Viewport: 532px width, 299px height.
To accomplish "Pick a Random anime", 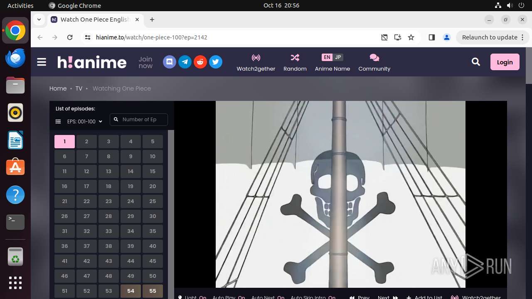I will click(295, 62).
